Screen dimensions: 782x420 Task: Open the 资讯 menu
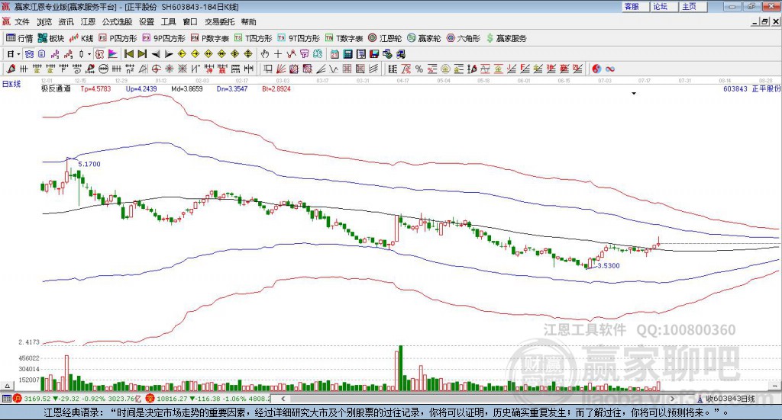coord(66,22)
